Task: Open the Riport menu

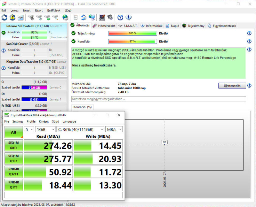Action: click(39, 11)
